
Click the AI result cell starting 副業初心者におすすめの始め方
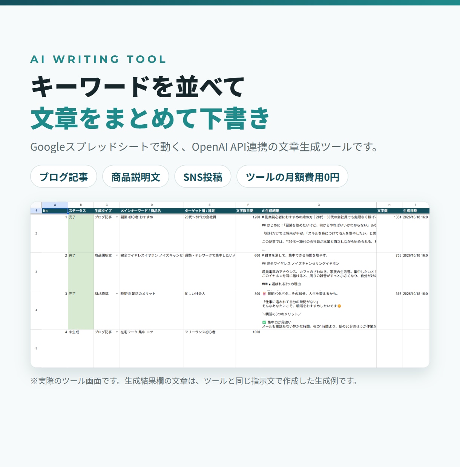[319, 233]
